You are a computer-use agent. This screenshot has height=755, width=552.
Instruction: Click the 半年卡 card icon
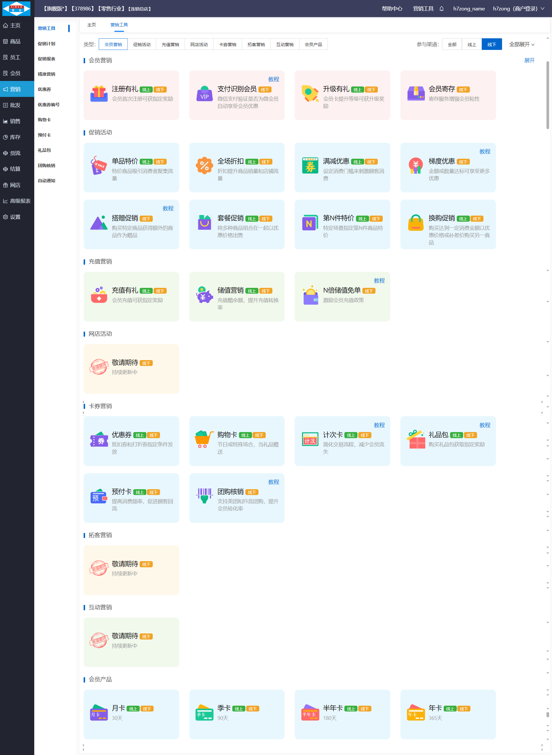[310, 713]
